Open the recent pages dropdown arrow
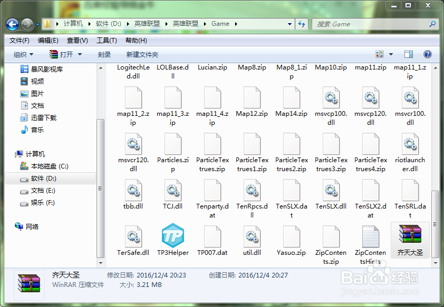 [x=37, y=25]
